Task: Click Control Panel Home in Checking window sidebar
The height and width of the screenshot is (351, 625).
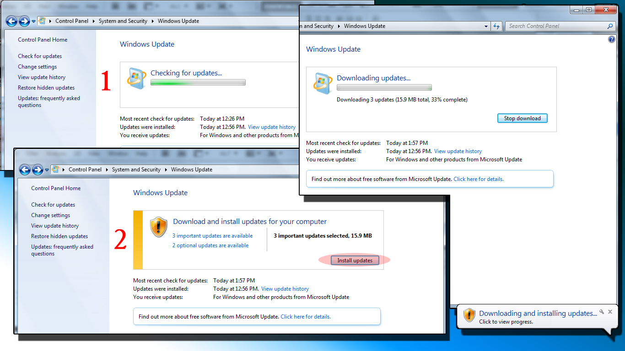Action: pyautogui.click(x=43, y=40)
